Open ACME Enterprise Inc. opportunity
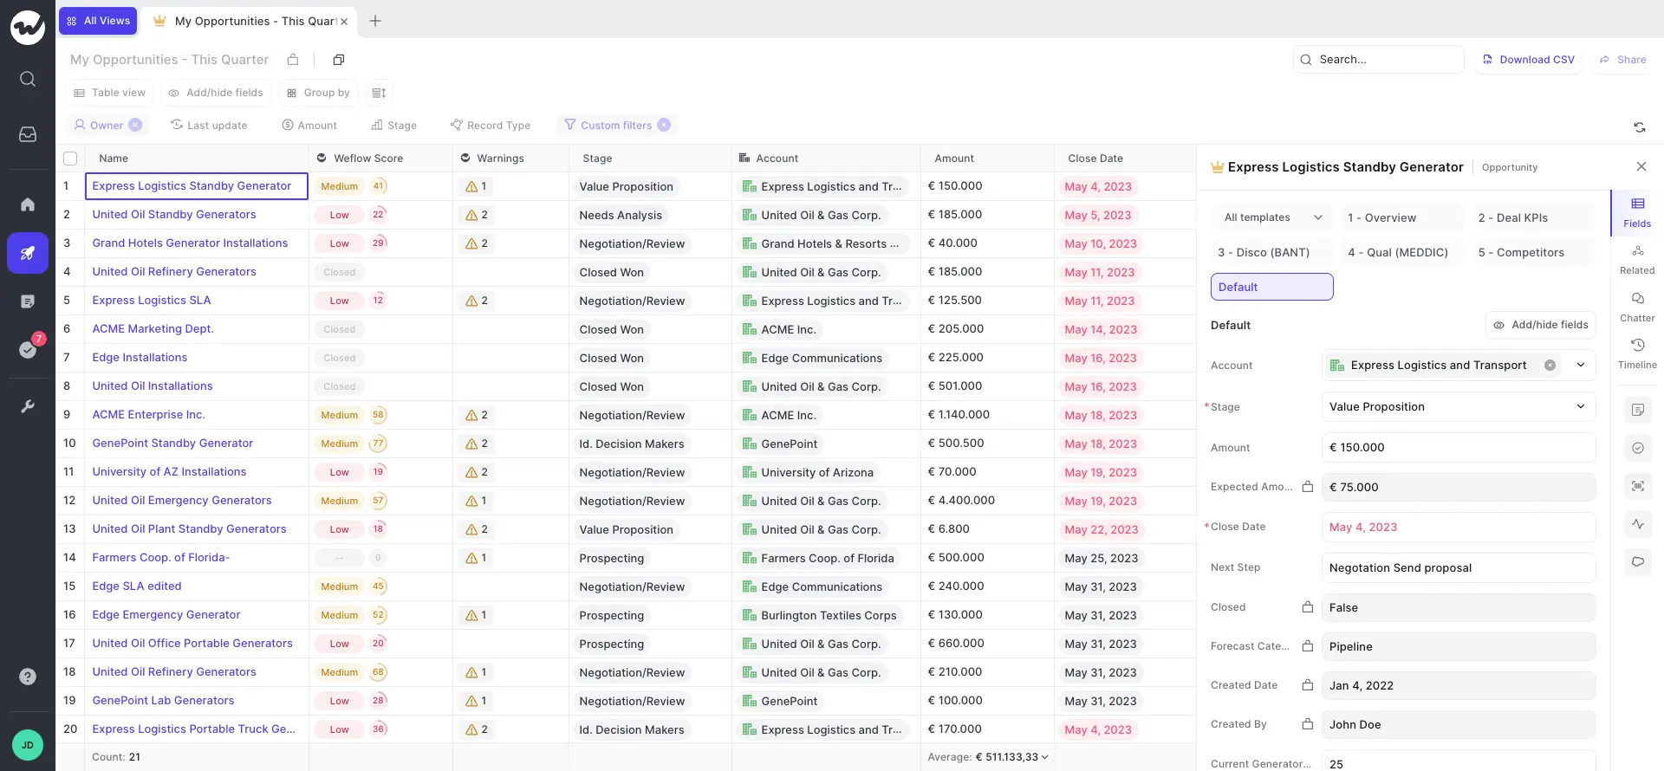This screenshot has width=1664, height=771. point(148,414)
